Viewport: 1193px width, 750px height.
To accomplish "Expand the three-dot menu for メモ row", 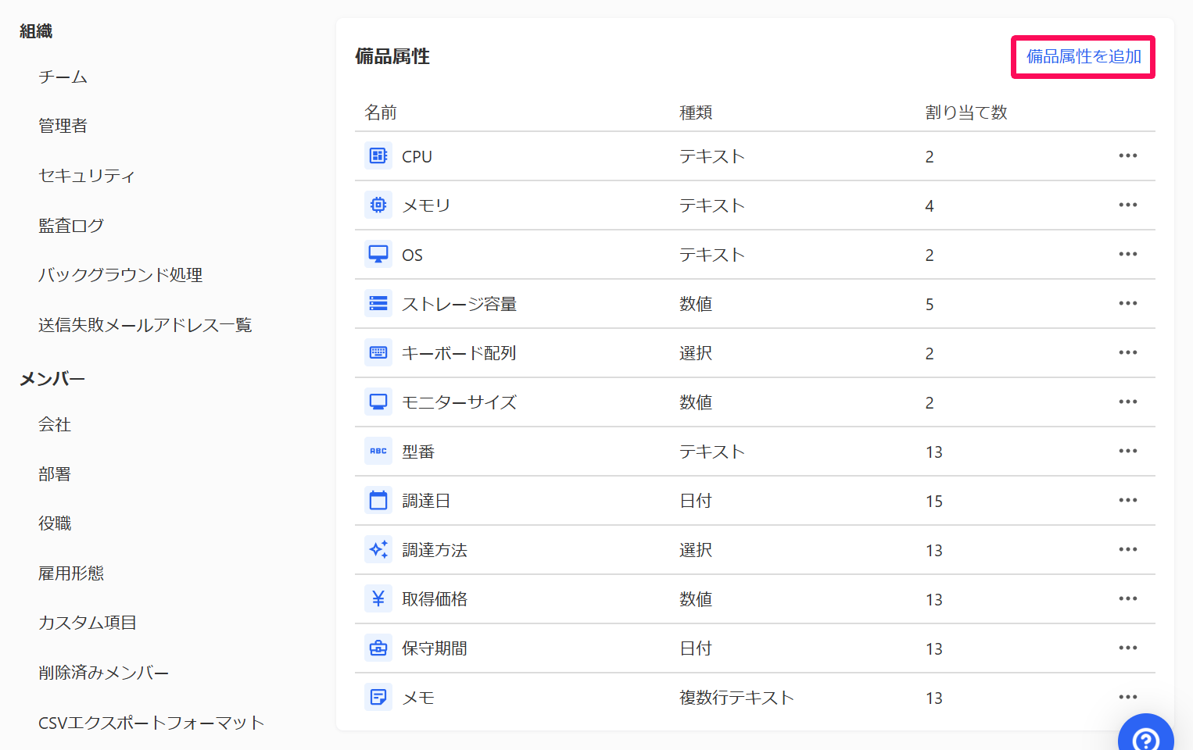I will (1127, 697).
